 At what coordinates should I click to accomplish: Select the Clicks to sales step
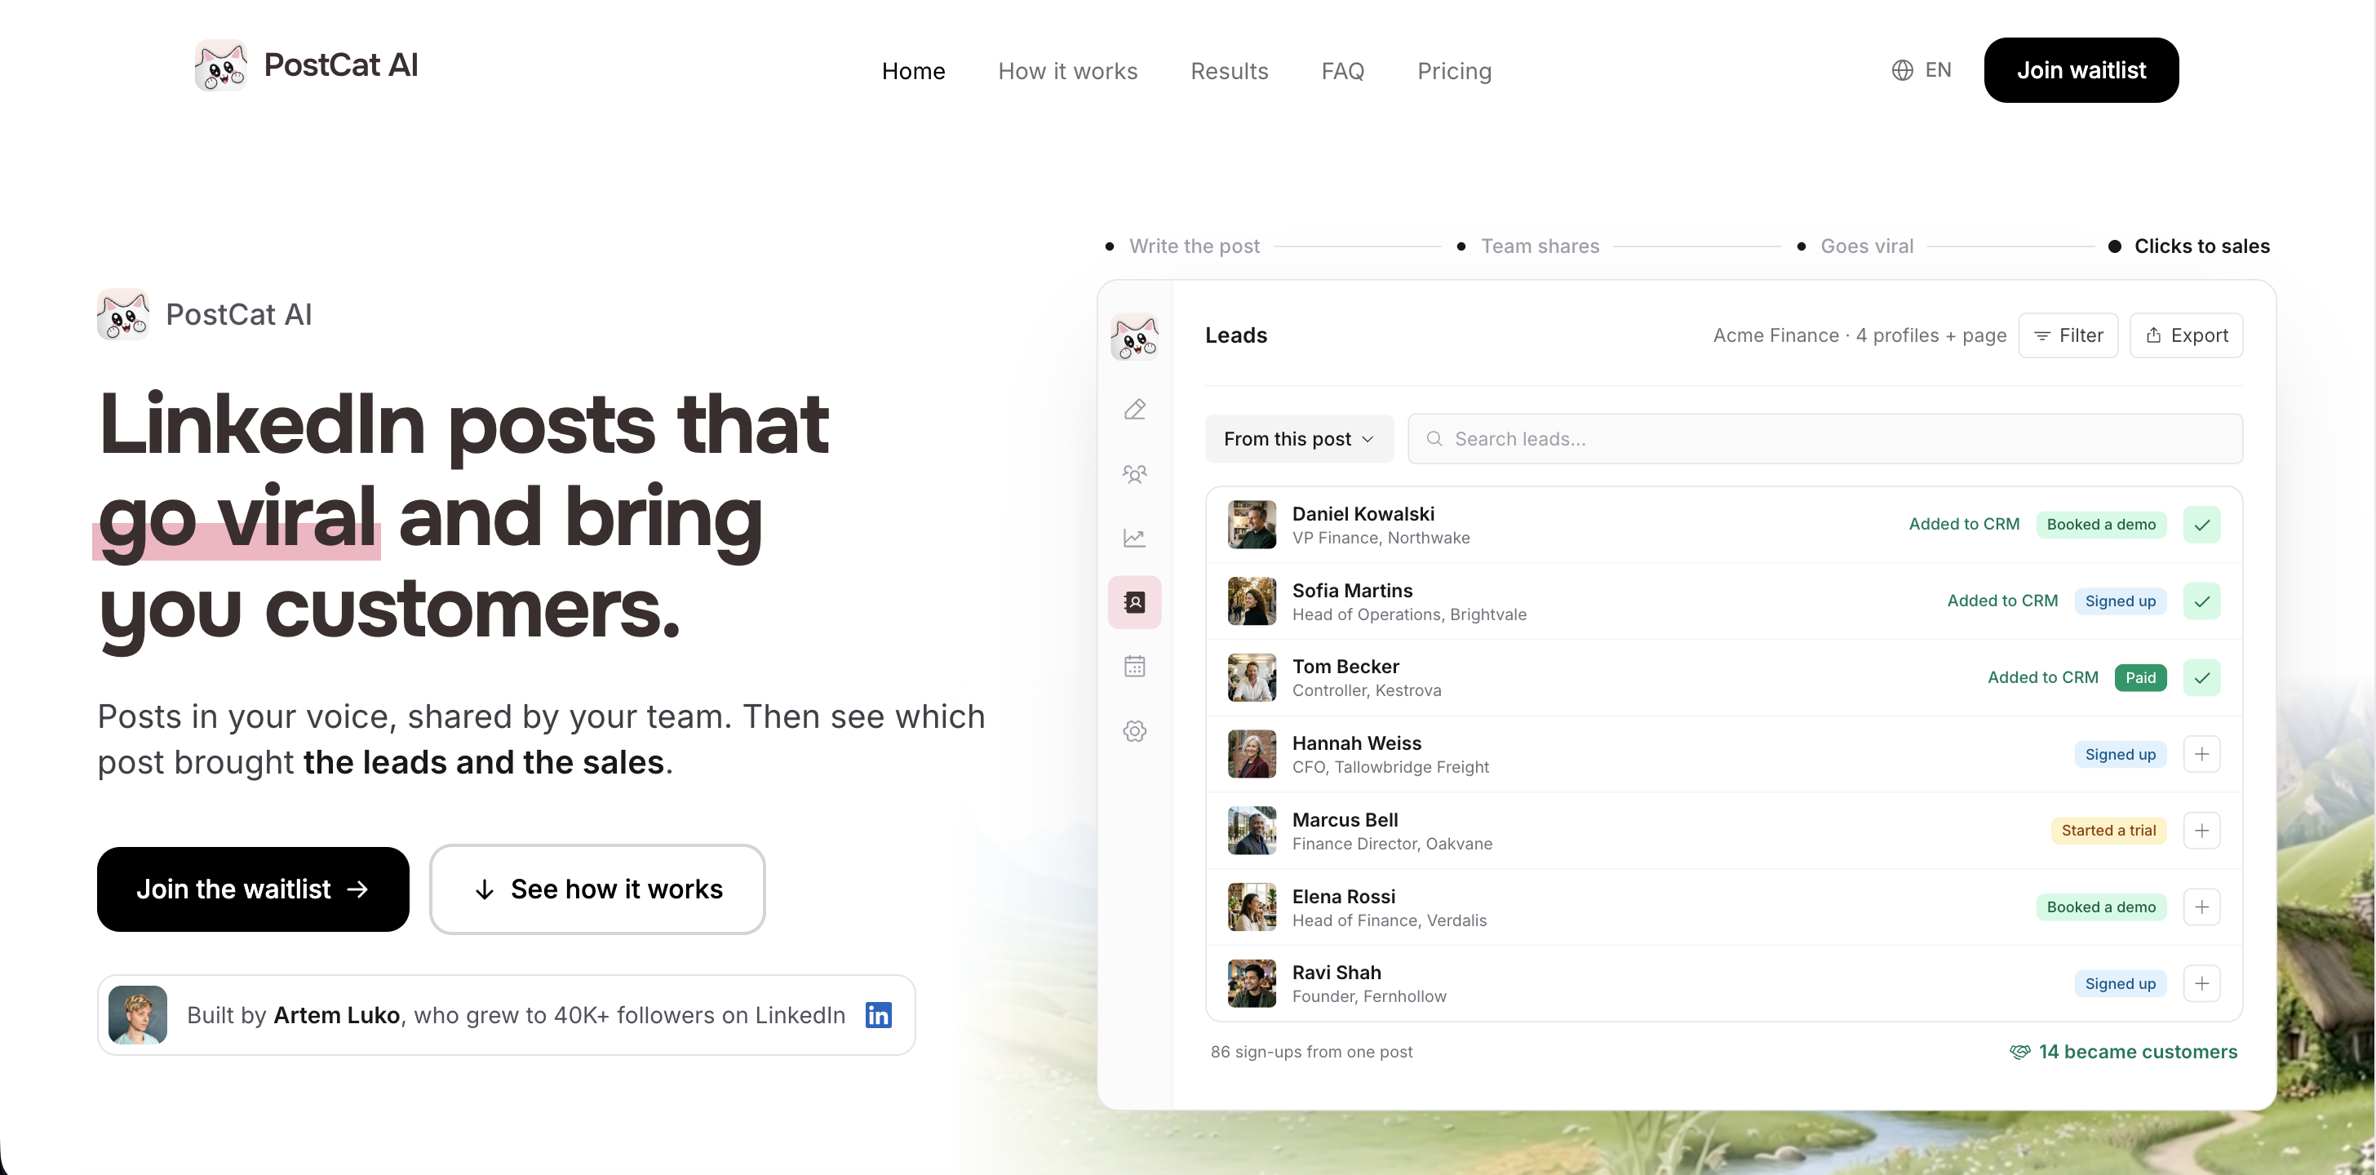click(2190, 246)
